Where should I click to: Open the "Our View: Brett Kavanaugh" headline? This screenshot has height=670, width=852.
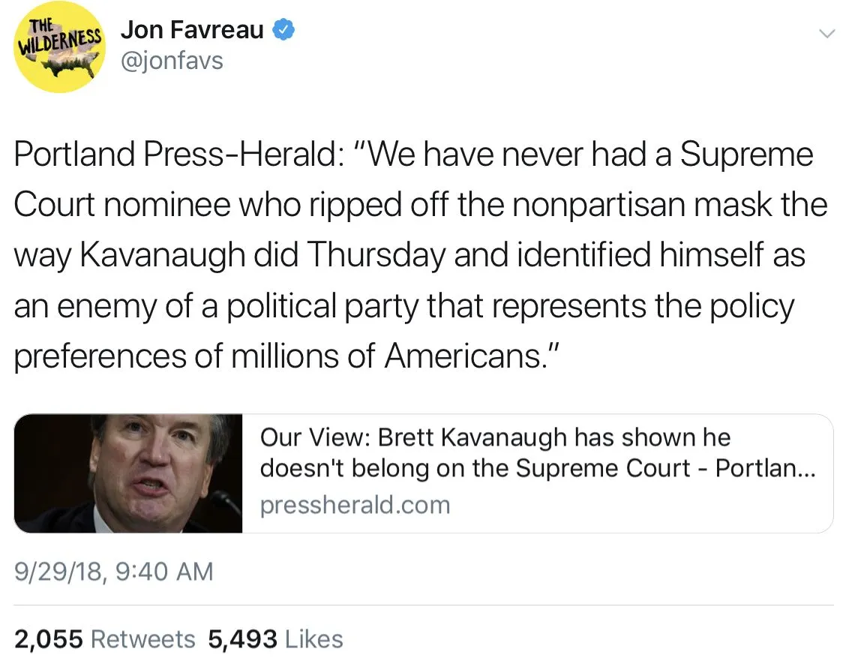point(495,437)
